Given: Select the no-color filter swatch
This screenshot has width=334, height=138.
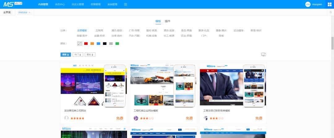Looking at the screenshot, I should (x=80, y=43).
